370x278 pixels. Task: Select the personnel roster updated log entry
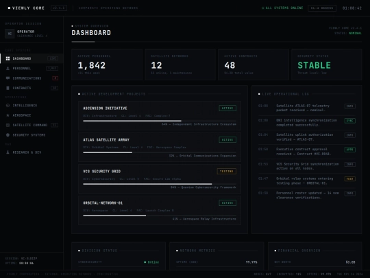tap(307, 195)
